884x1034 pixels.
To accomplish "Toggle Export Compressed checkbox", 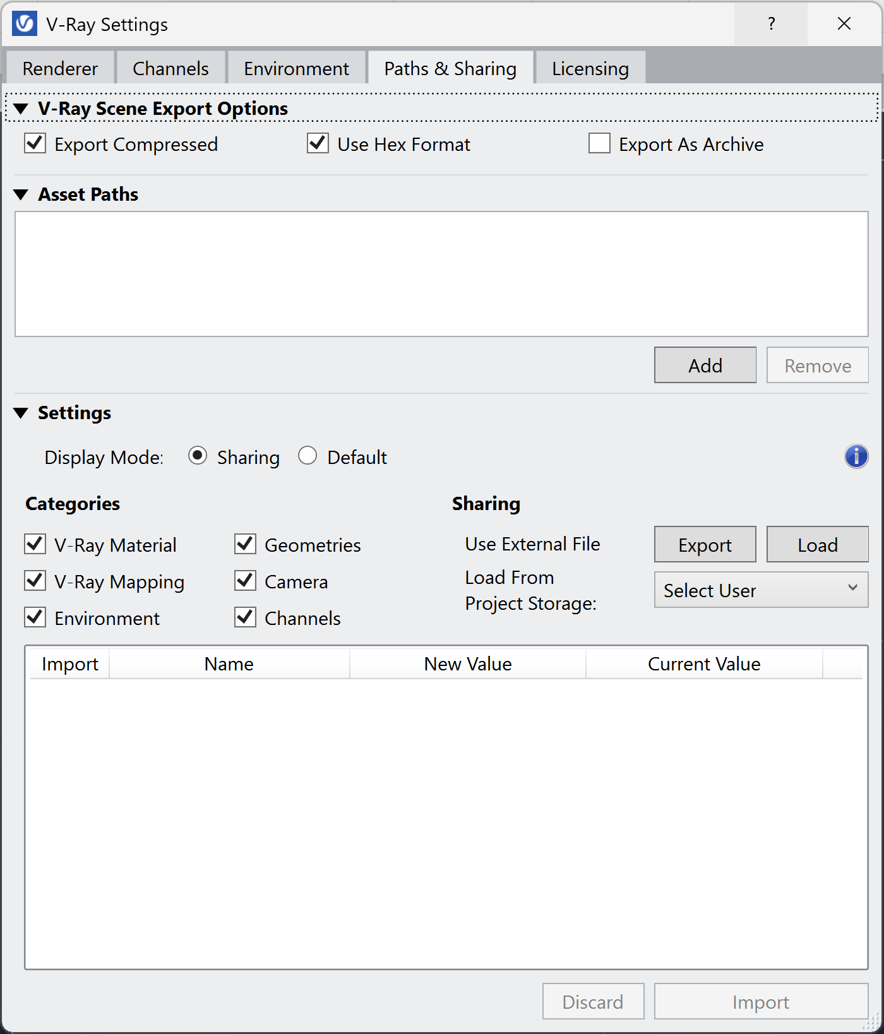I will click(35, 143).
